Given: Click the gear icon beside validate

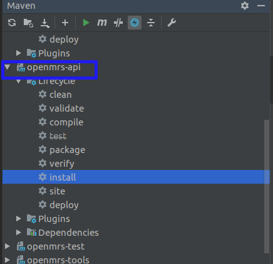Looking at the screenshot, I should (43, 108).
